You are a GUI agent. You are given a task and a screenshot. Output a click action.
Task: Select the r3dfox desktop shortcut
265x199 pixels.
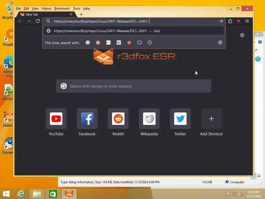[x=8, y=119]
